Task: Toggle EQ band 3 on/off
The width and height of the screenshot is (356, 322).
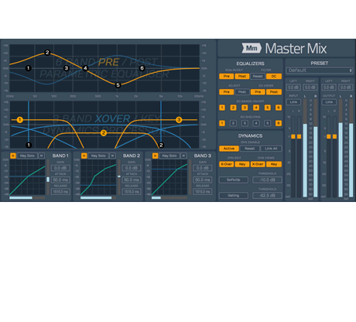Action: point(245,108)
